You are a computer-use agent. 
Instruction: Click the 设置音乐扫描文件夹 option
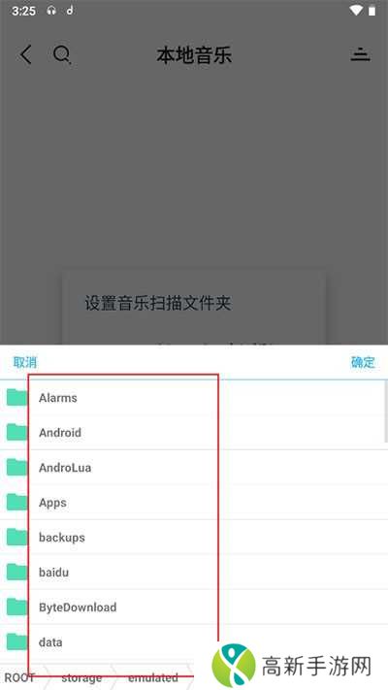point(158,304)
